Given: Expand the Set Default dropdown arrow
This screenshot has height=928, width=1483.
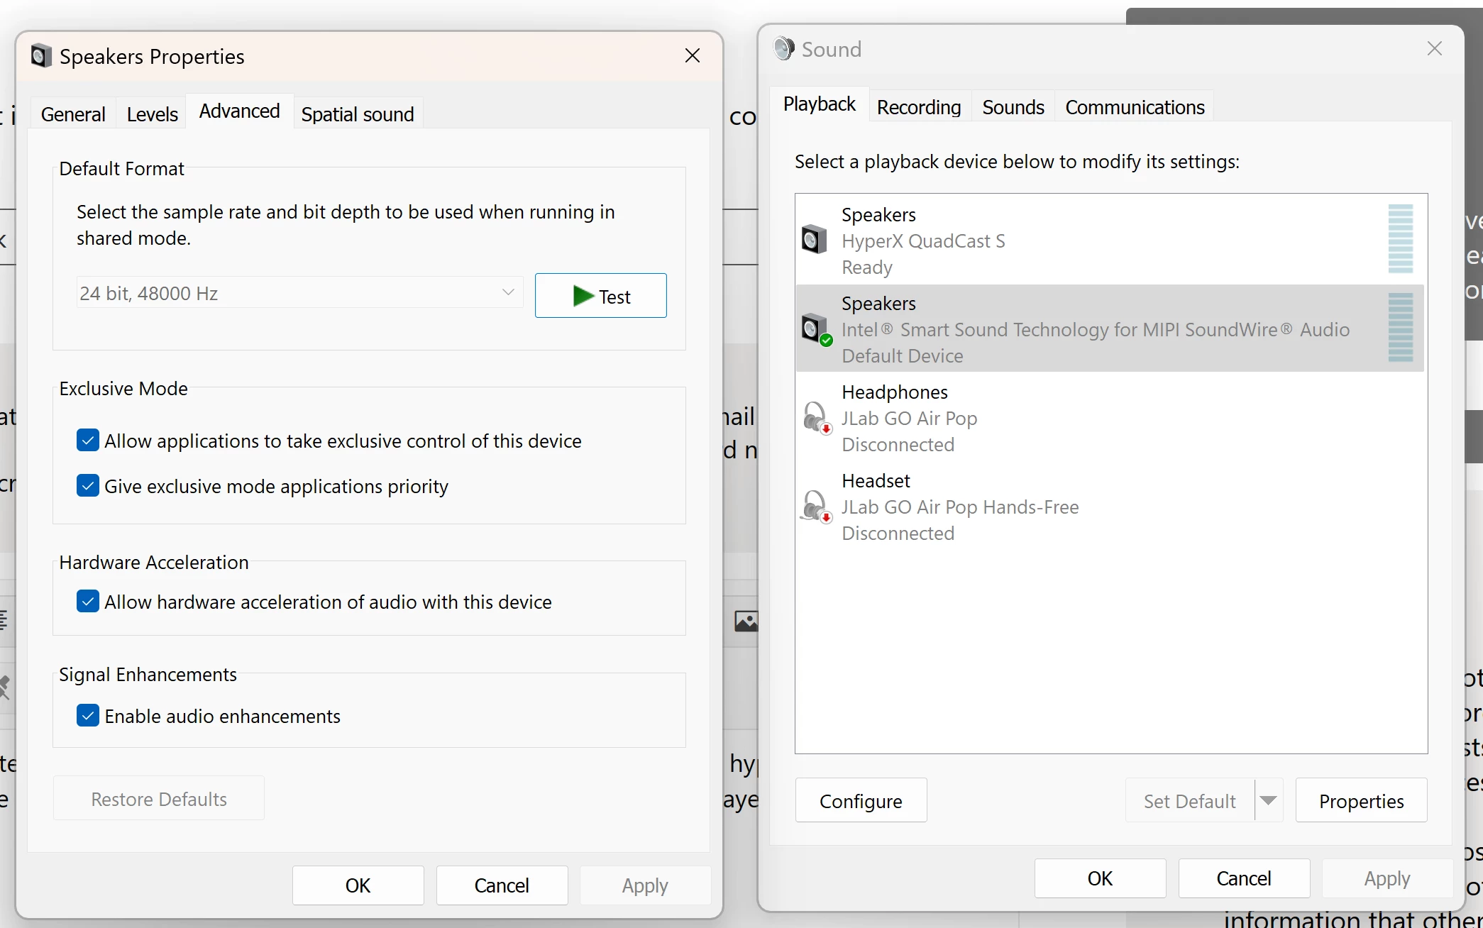Looking at the screenshot, I should click(x=1269, y=800).
